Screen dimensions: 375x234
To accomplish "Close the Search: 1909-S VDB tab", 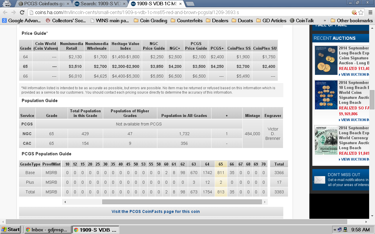I will tap(124, 4).
